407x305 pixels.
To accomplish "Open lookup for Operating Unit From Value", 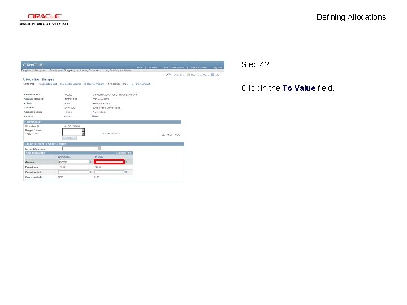I will point(90,172).
